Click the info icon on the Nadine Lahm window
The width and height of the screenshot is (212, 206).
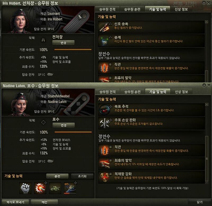tap(204, 85)
